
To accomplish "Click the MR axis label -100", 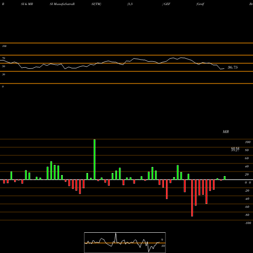I will tap(248, 223).
